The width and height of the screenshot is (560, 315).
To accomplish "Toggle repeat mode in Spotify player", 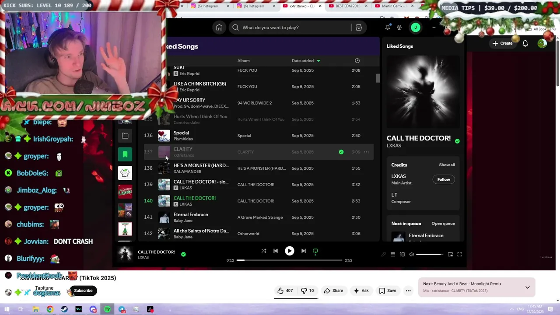I will pyautogui.click(x=315, y=251).
